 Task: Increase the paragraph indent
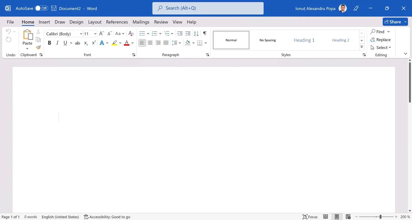click(188, 34)
